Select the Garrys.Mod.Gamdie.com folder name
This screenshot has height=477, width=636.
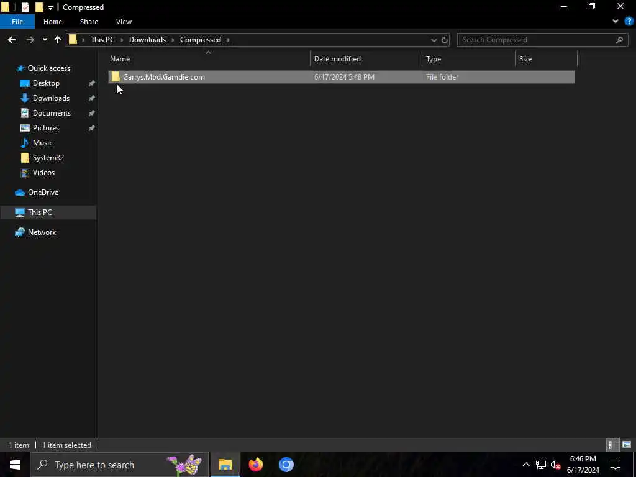(164, 77)
